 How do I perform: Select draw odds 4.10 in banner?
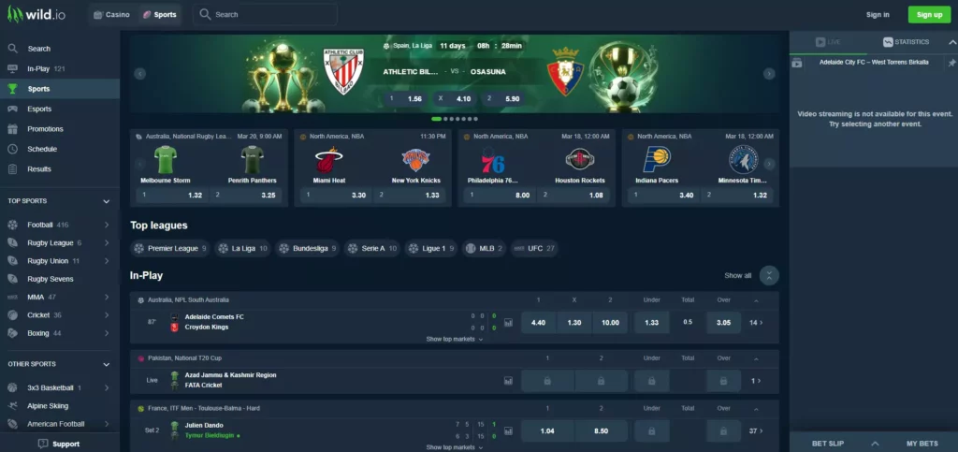(455, 98)
